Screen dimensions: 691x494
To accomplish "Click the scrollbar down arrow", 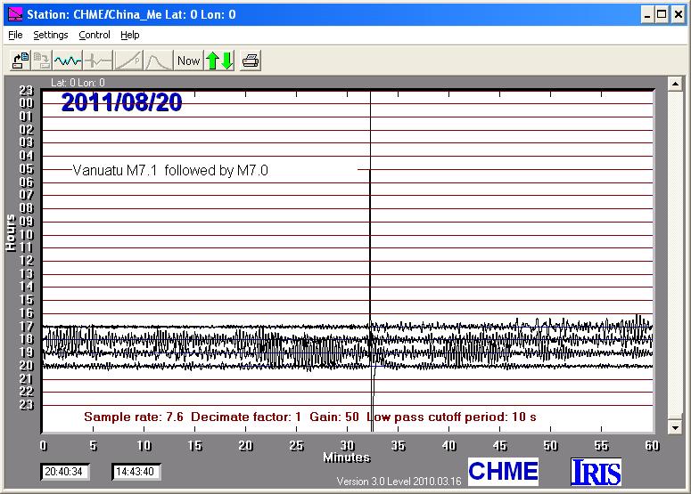I will click(675, 428).
